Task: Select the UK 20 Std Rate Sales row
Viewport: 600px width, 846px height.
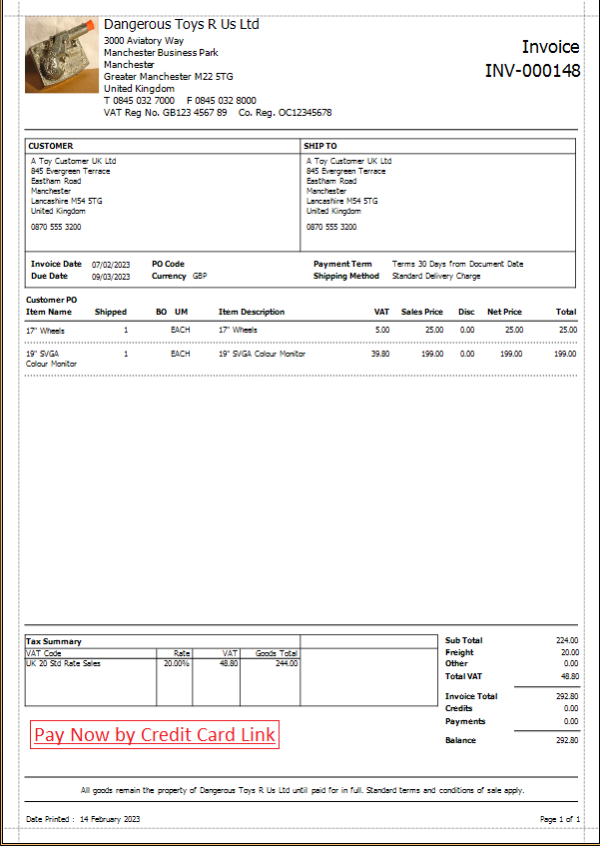Action: tap(64, 663)
